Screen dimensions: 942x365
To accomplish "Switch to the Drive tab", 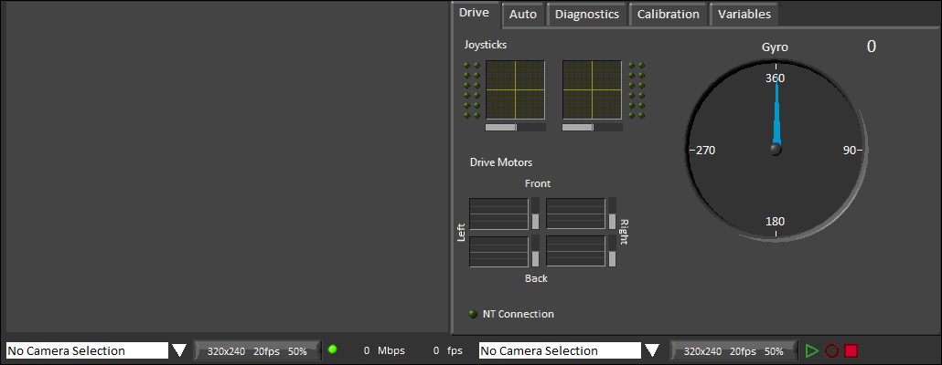I will pos(474,13).
